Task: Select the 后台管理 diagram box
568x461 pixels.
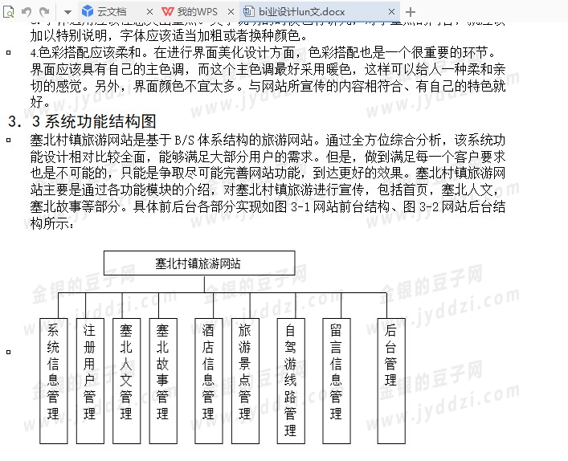Action: (x=391, y=381)
